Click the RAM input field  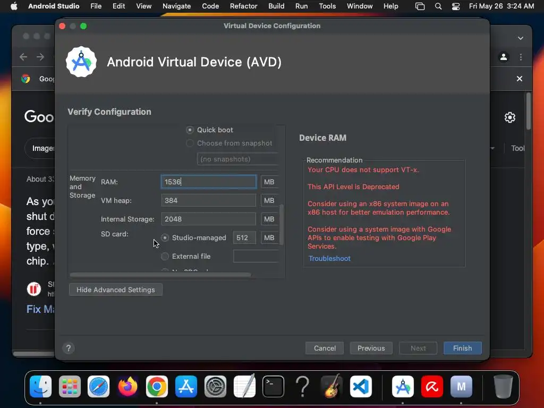click(208, 182)
